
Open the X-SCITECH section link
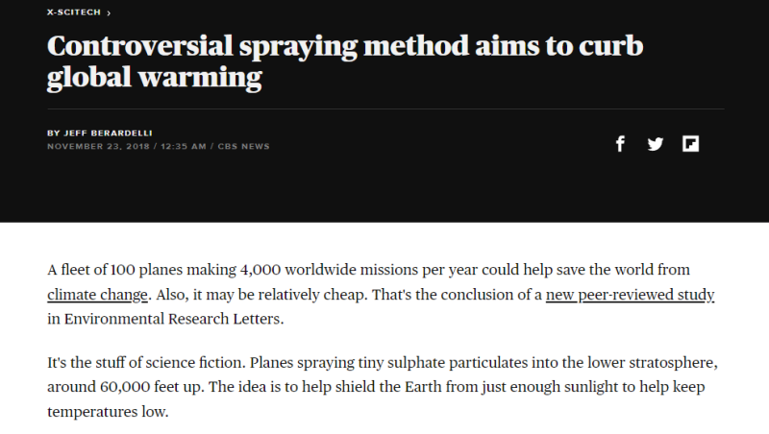click(73, 12)
